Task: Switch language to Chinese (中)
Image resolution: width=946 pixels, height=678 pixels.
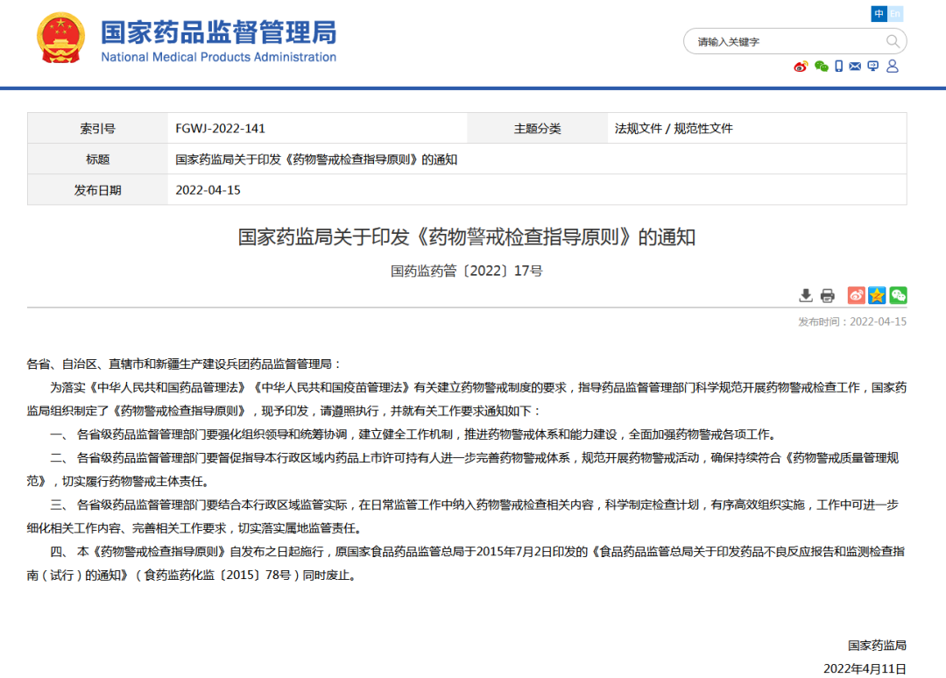Action: [x=879, y=14]
